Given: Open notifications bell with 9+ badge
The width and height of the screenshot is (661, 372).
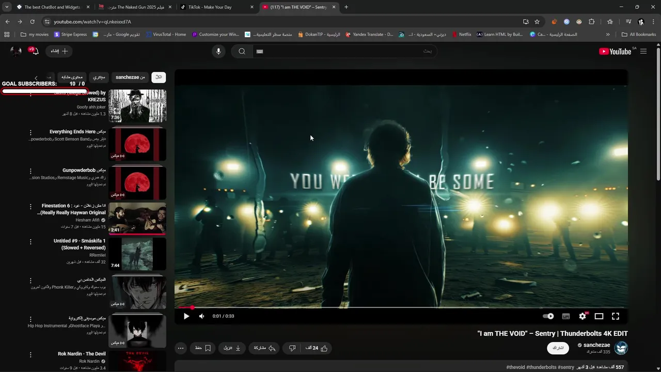Looking at the screenshot, I should [x=35, y=51].
